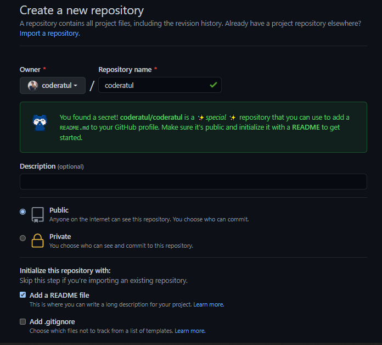382x345 pixels.
Task: Select the Public radio button
Action: point(23,212)
